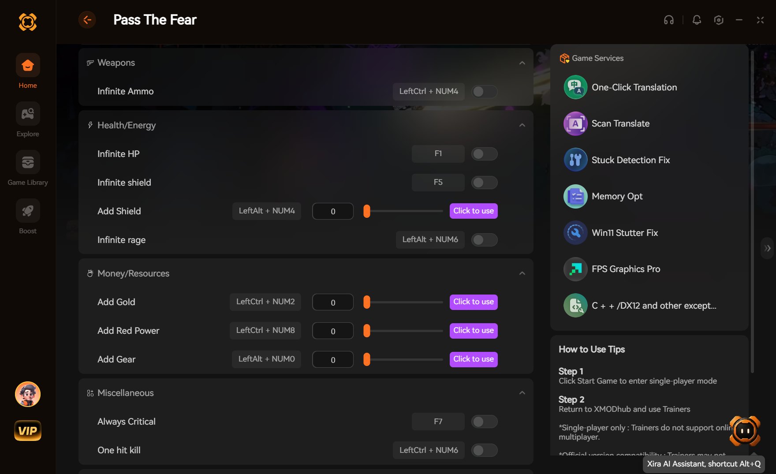776x474 pixels.
Task: Collapse the Weapons section
Action: click(522, 63)
